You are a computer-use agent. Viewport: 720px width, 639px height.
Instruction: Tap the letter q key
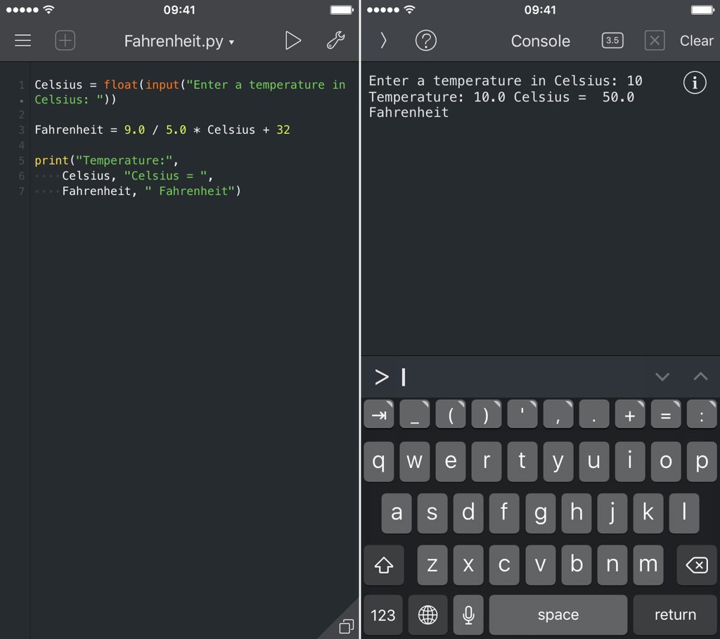379,462
